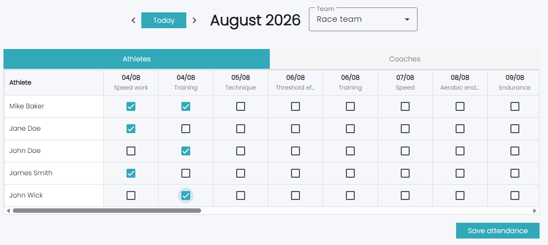
Task: Check James Smith's 07/08 Speed session
Action: (405, 173)
